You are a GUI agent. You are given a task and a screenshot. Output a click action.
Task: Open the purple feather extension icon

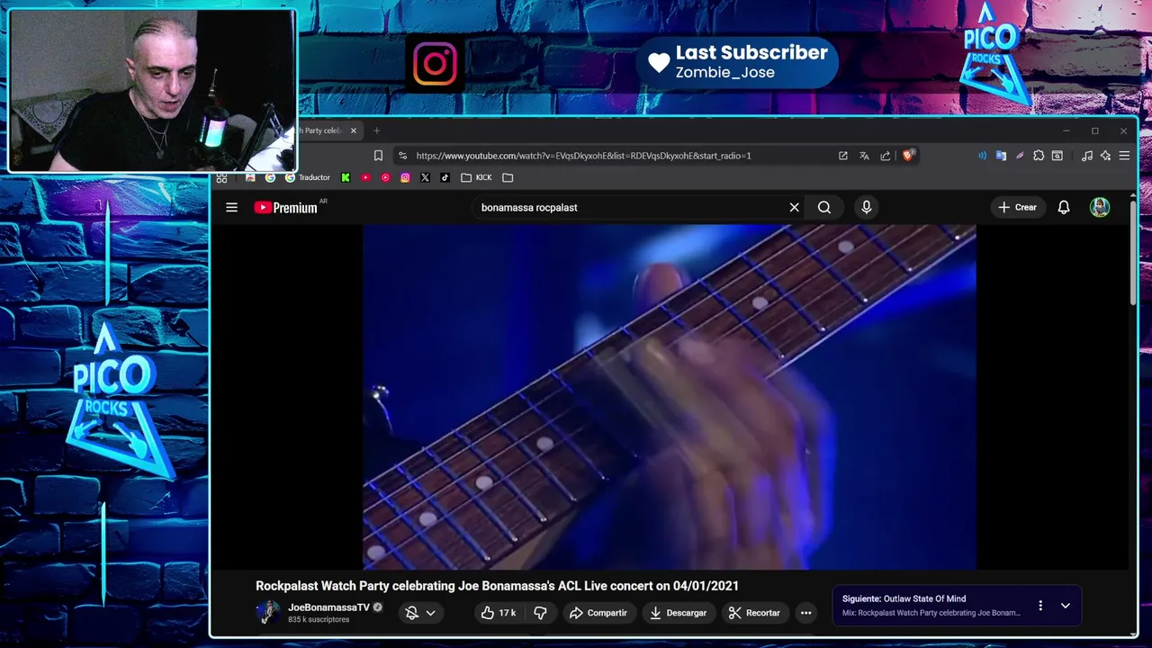(1020, 156)
